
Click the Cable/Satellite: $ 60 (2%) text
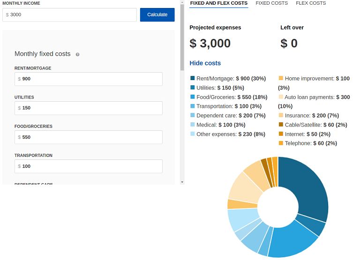click(x=316, y=125)
